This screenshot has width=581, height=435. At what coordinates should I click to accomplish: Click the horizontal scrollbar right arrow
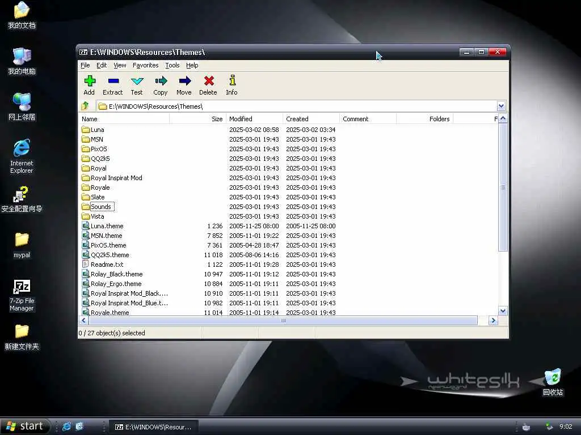click(493, 321)
